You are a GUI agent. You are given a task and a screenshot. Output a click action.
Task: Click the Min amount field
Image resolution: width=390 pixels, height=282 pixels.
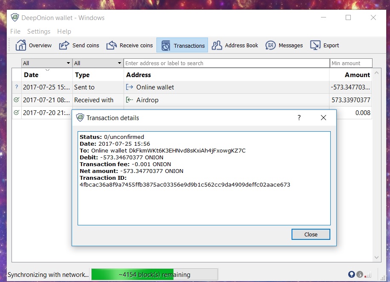(x=351, y=63)
